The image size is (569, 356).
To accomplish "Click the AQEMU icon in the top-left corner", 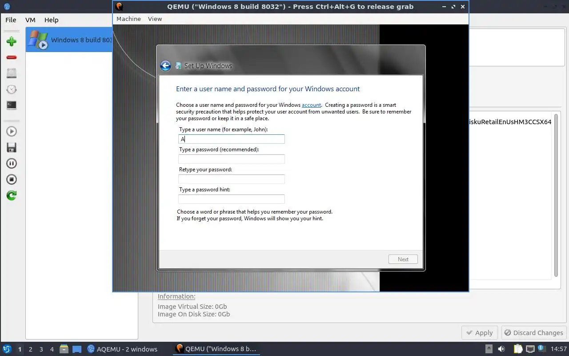I will [x=7, y=7].
